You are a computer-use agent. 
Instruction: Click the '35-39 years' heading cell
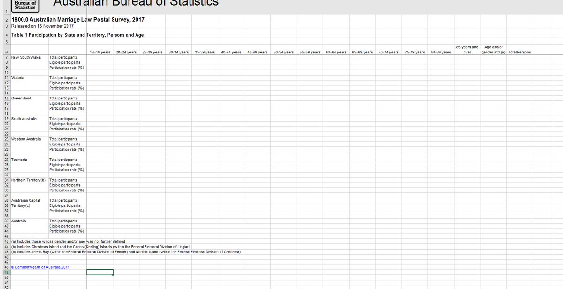pyautogui.click(x=205, y=52)
